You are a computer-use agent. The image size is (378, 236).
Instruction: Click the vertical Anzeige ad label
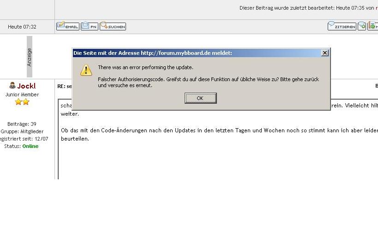(x=30, y=57)
